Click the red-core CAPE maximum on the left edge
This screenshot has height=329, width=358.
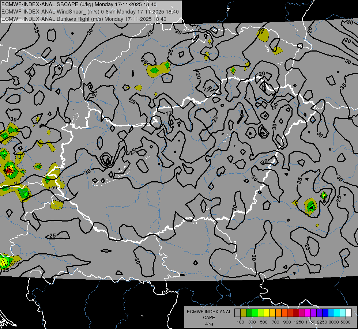tap(9, 170)
